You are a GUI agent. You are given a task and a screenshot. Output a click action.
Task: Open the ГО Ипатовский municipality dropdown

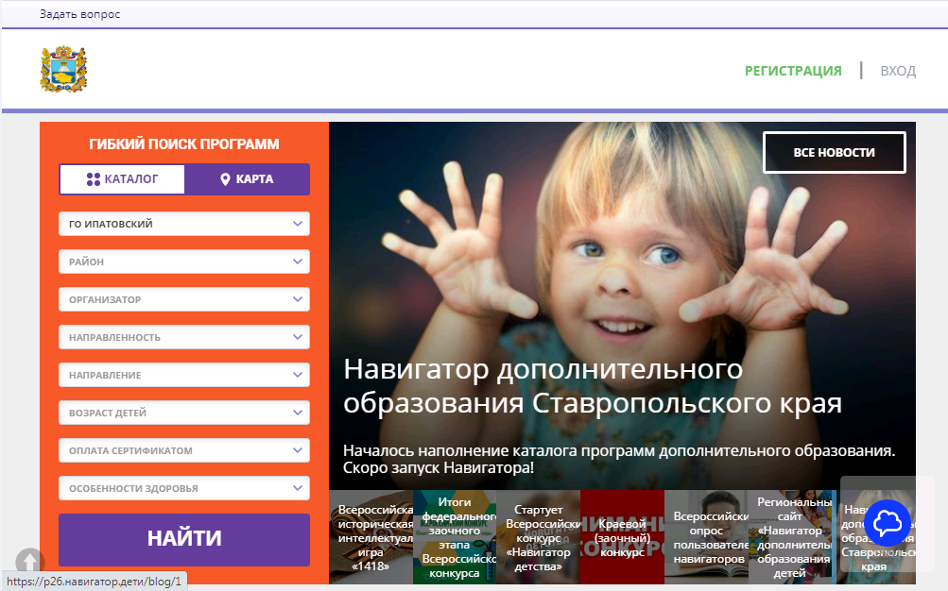(184, 224)
